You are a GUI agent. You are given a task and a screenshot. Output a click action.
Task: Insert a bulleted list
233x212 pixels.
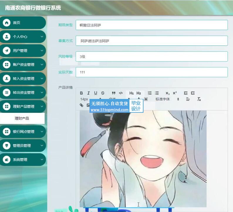click(157, 93)
